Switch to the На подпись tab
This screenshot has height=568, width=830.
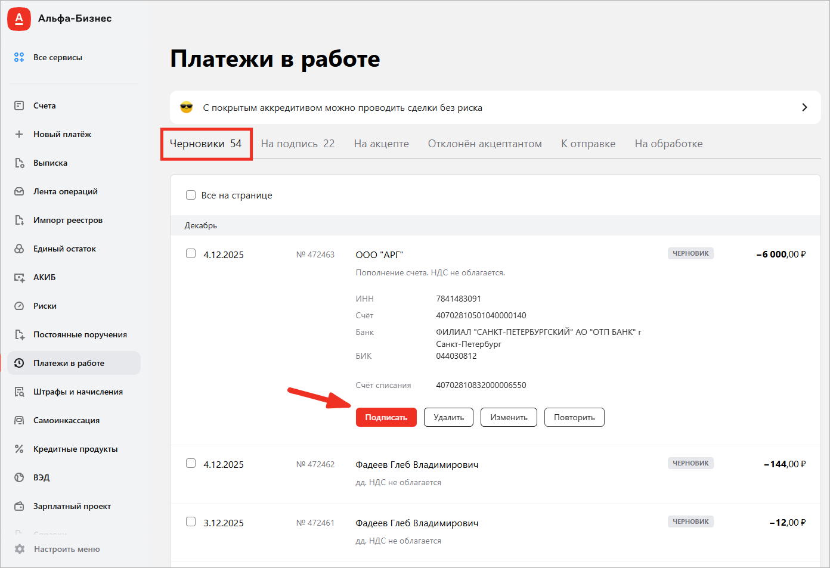(x=298, y=144)
